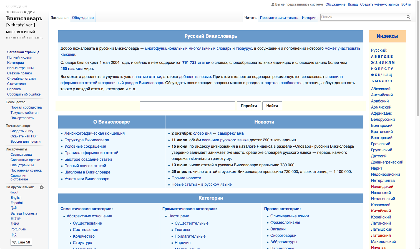Click the central dictionary search box

click(x=187, y=106)
